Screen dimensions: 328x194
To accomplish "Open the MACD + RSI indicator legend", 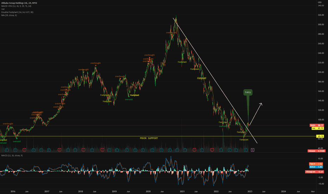I will tap(16, 6).
